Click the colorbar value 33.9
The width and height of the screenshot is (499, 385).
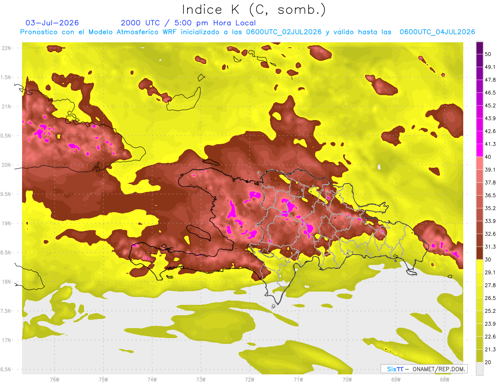[x=489, y=221]
